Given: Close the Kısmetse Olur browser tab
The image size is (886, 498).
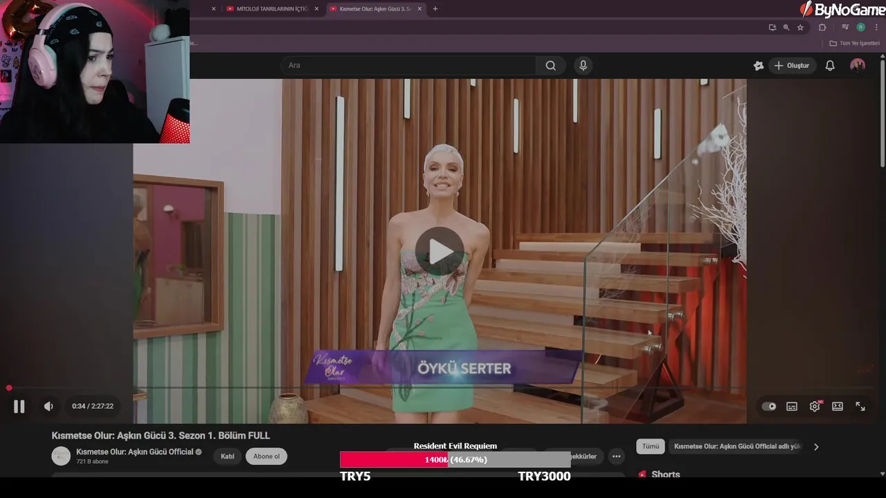Looking at the screenshot, I should (419, 9).
